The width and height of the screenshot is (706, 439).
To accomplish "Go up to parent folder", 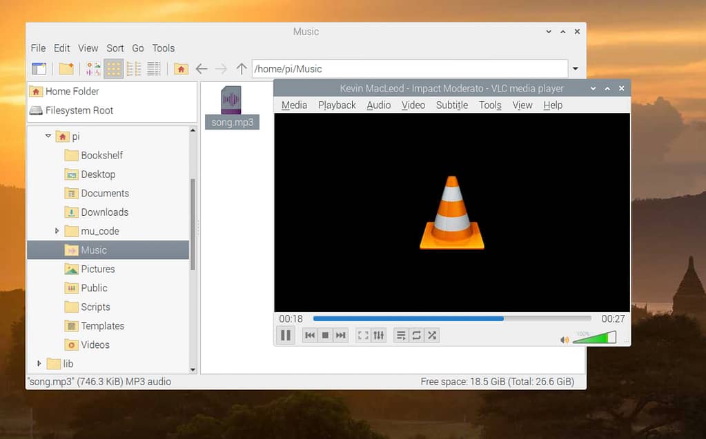I will 242,69.
